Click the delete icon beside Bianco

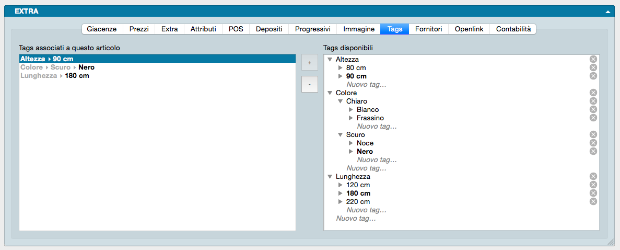(x=593, y=109)
